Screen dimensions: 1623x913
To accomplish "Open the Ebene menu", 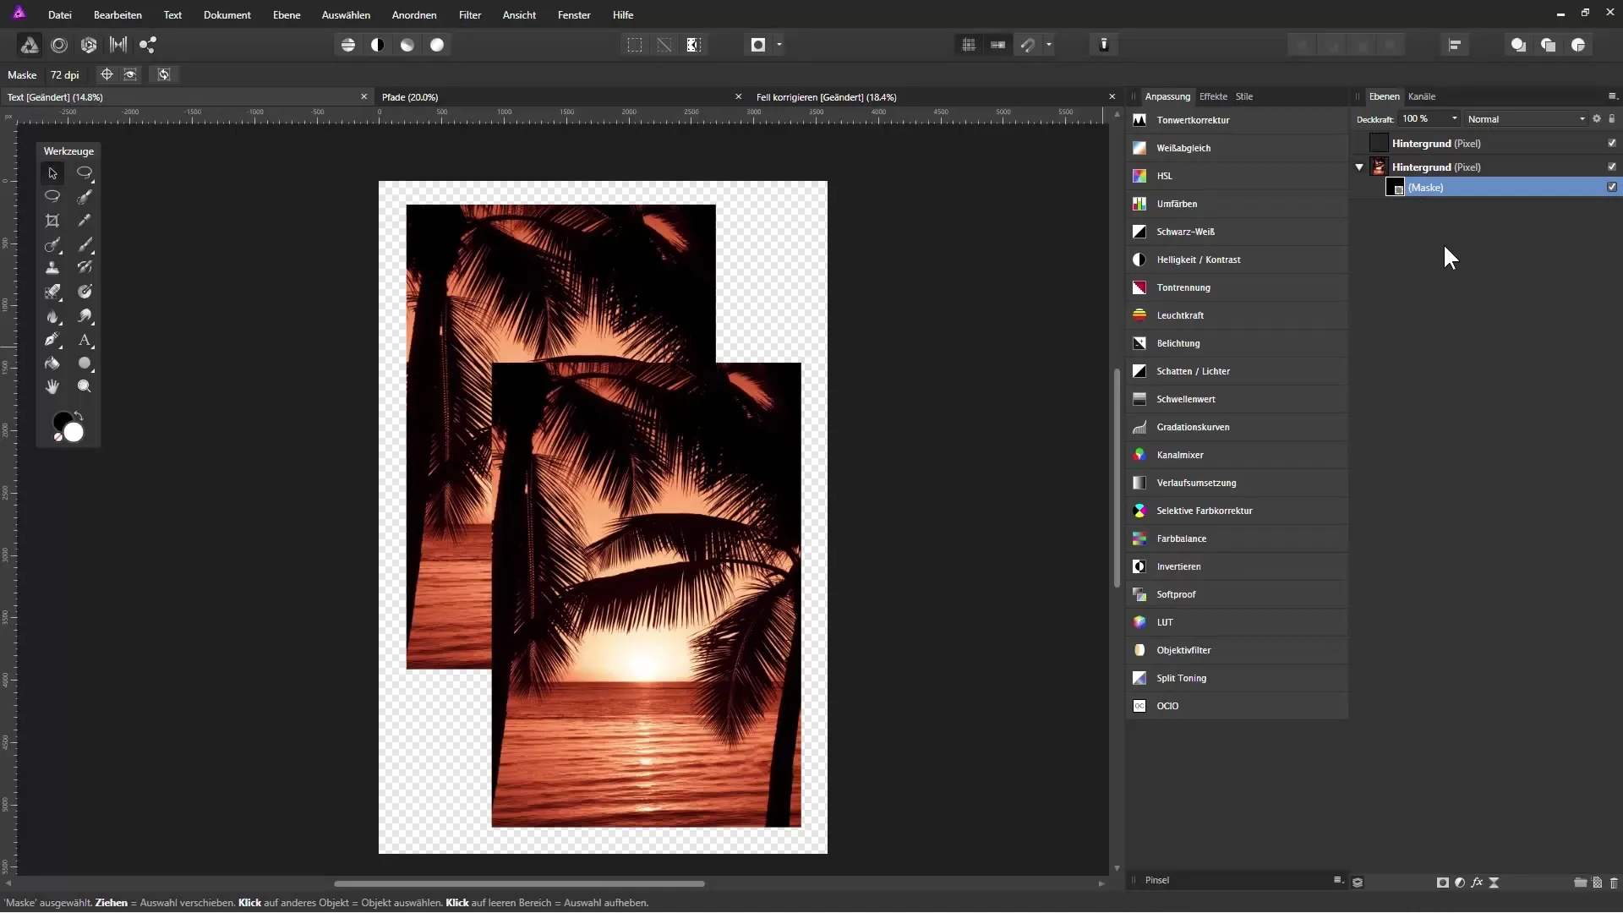I will 287,15.
